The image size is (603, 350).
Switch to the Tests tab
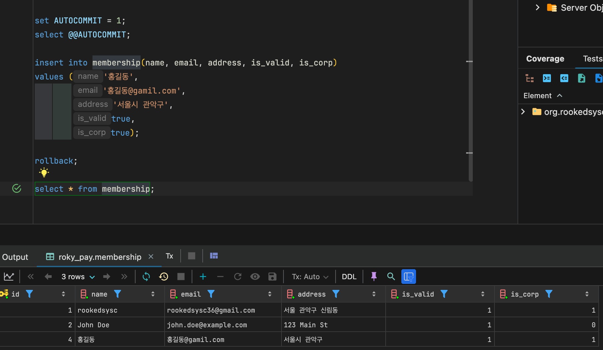pos(592,59)
